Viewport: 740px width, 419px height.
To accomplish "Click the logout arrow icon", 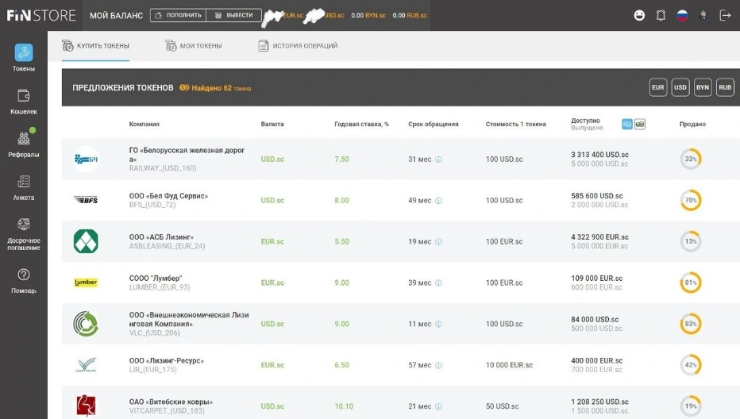I will 724,15.
